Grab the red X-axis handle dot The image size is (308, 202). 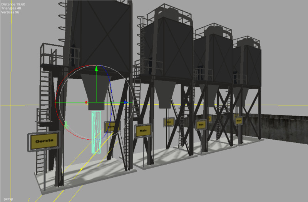(x=86, y=102)
